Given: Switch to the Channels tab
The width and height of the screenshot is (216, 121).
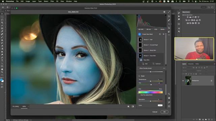Looking at the screenshot, I should [191, 64].
